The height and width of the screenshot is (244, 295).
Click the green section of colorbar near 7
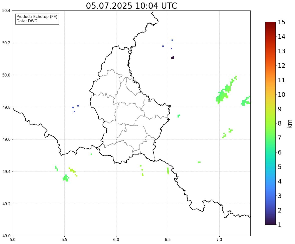270,138
